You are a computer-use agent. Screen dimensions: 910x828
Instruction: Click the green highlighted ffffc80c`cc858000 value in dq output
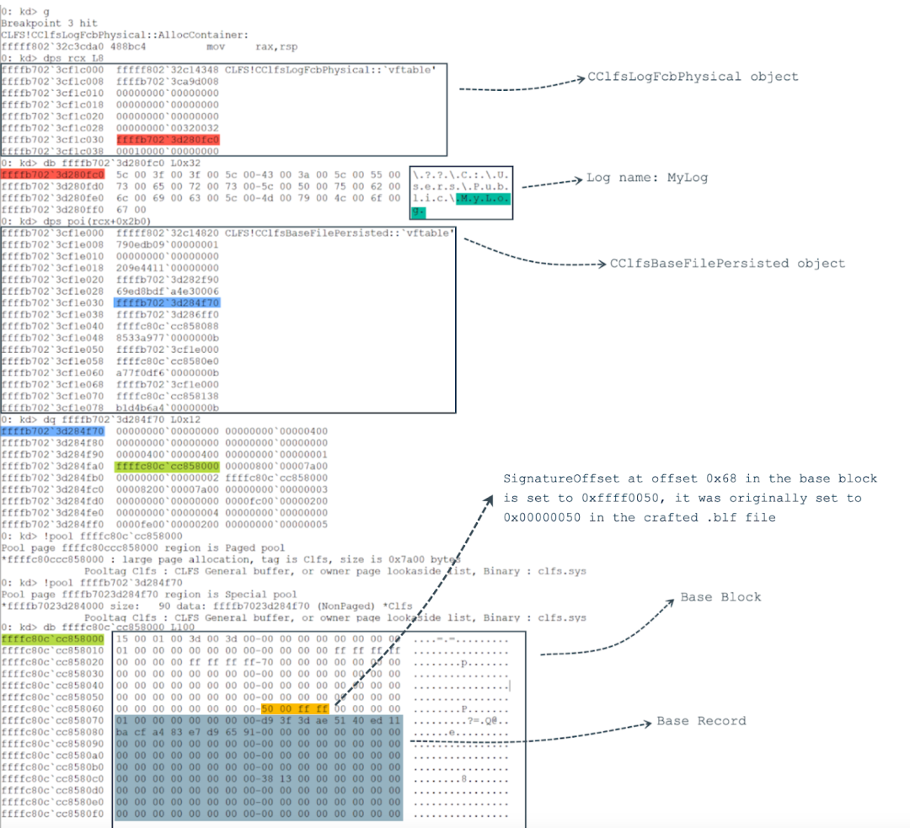coord(168,465)
